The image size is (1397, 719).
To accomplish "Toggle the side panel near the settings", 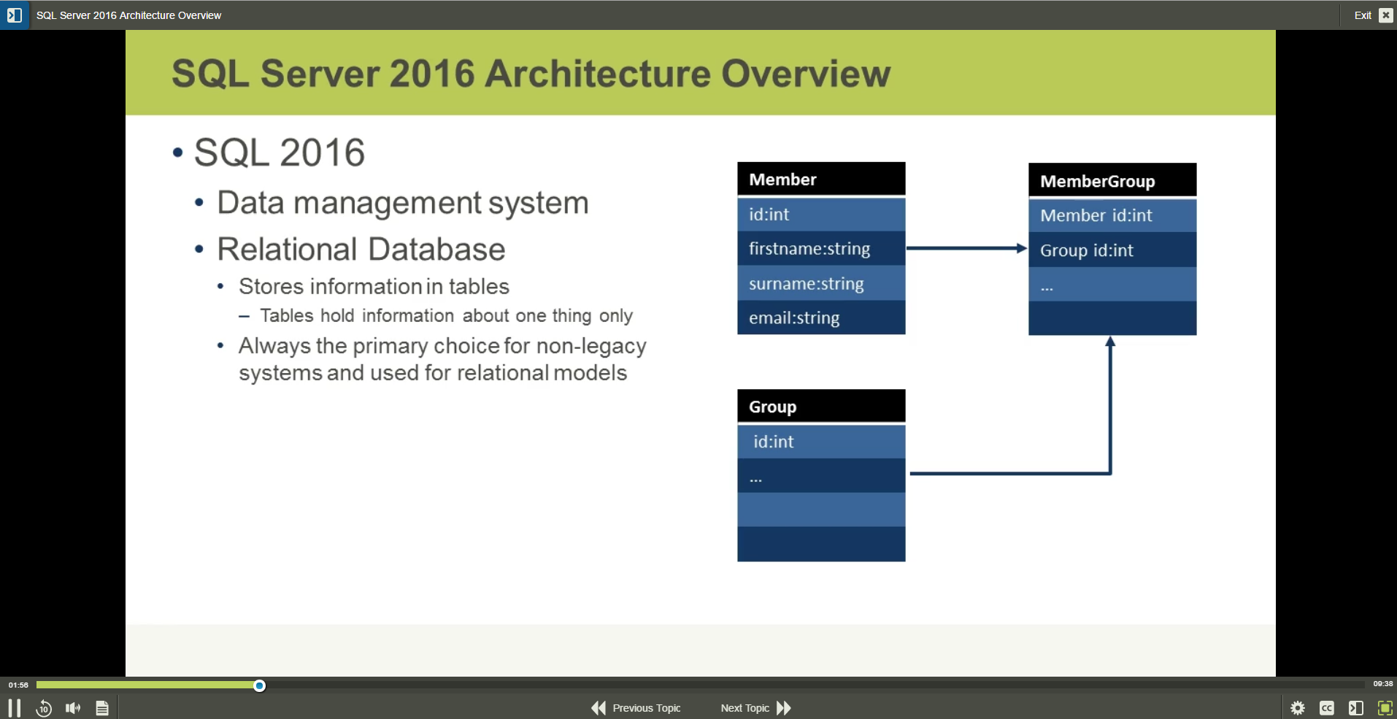I will click(1355, 707).
